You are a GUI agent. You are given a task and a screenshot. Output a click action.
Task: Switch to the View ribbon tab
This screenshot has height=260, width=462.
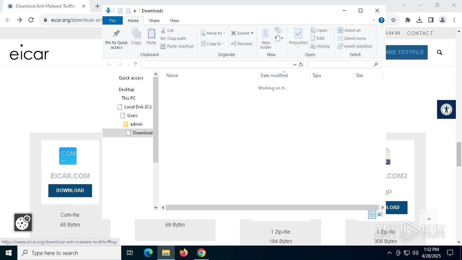pyautogui.click(x=174, y=21)
